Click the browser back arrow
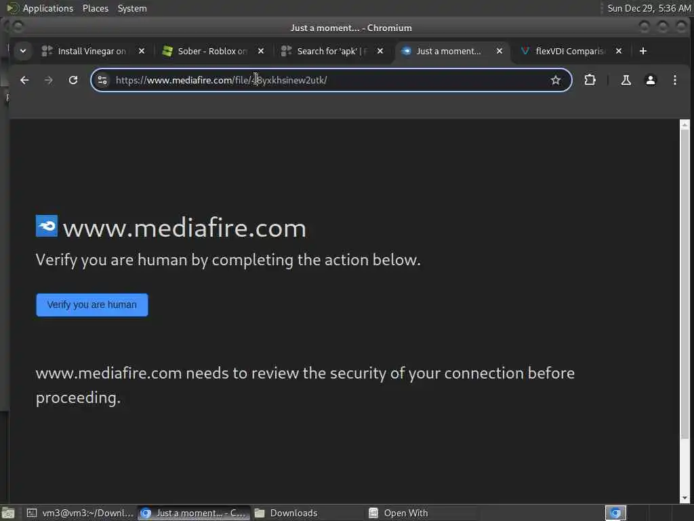The image size is (694, 521). [x=24, y=80]
